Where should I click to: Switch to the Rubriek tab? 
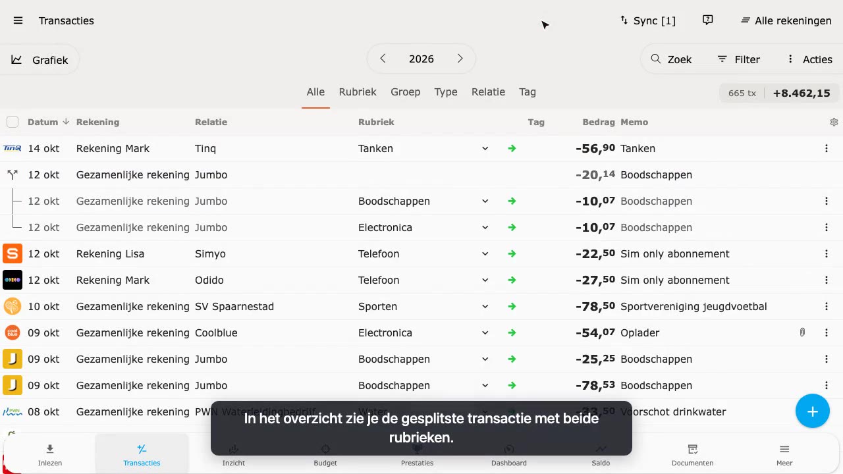point(358,92)
